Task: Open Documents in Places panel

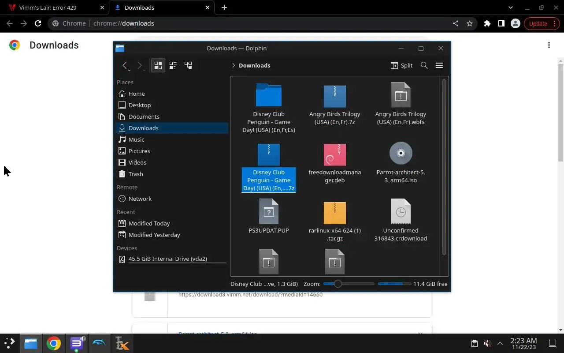Action: coord(172,116)
